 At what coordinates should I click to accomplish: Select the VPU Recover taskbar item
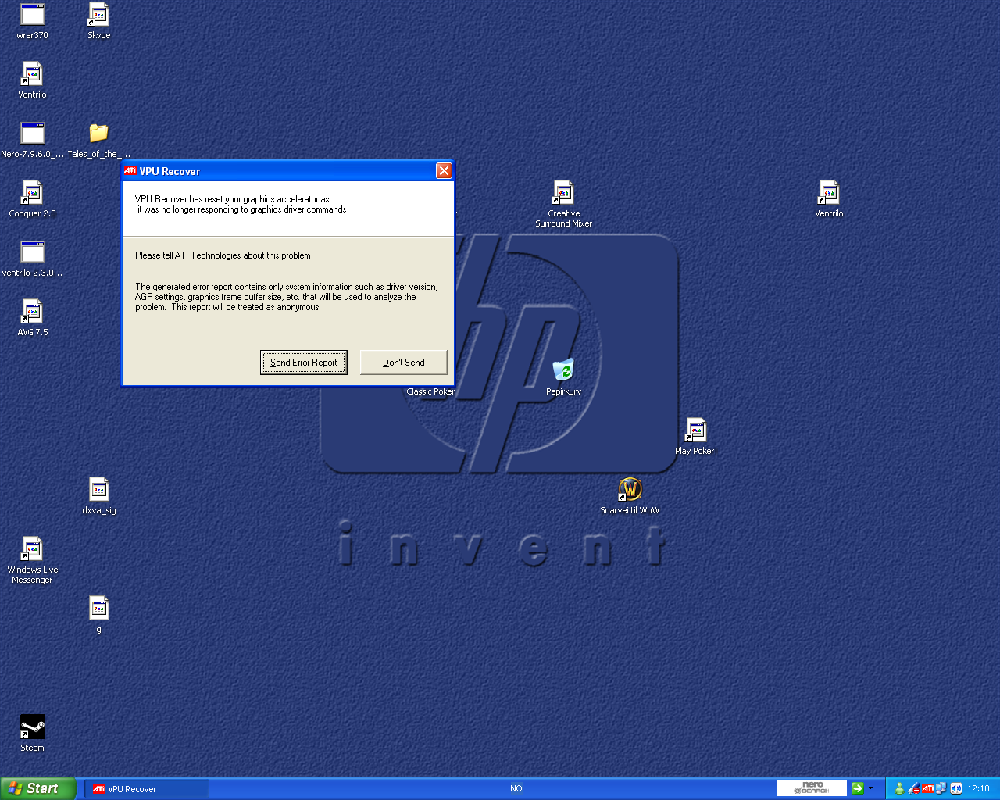click(146, 789)
